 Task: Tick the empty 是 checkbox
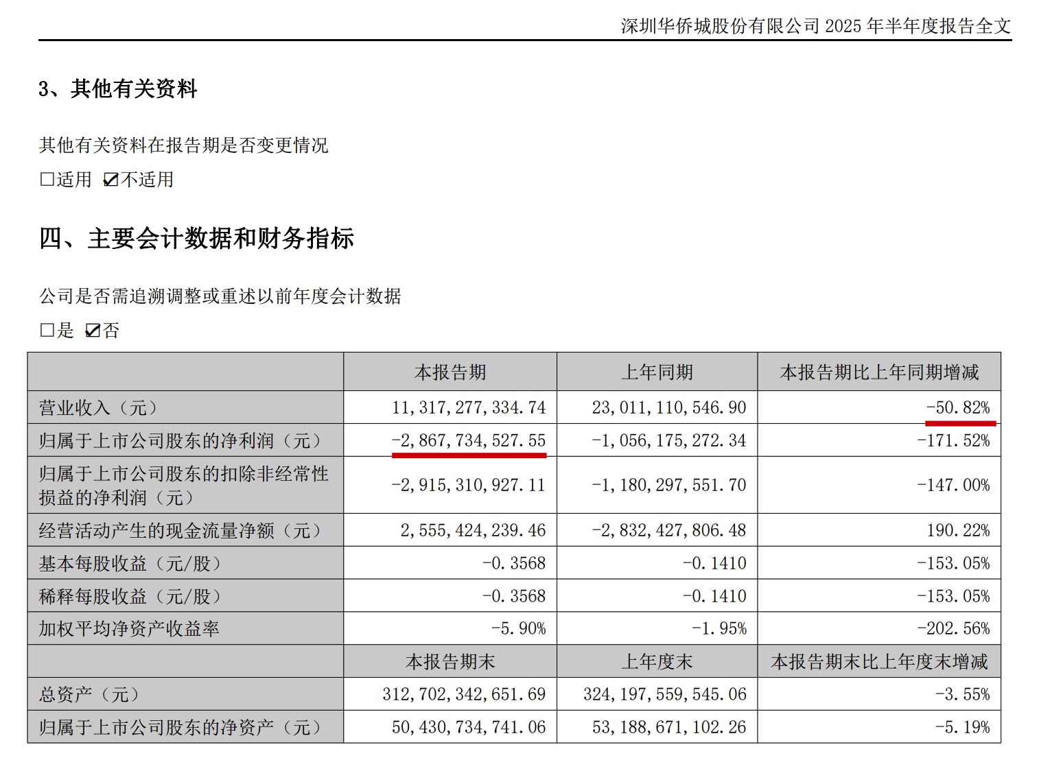click(47, 331)
